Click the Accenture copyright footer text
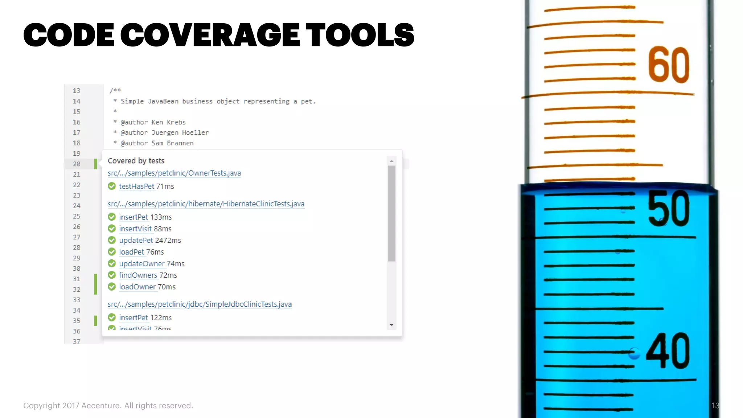The width and height of the screenshot is (743, 418). pyautogui.click(x=108, y=406)
